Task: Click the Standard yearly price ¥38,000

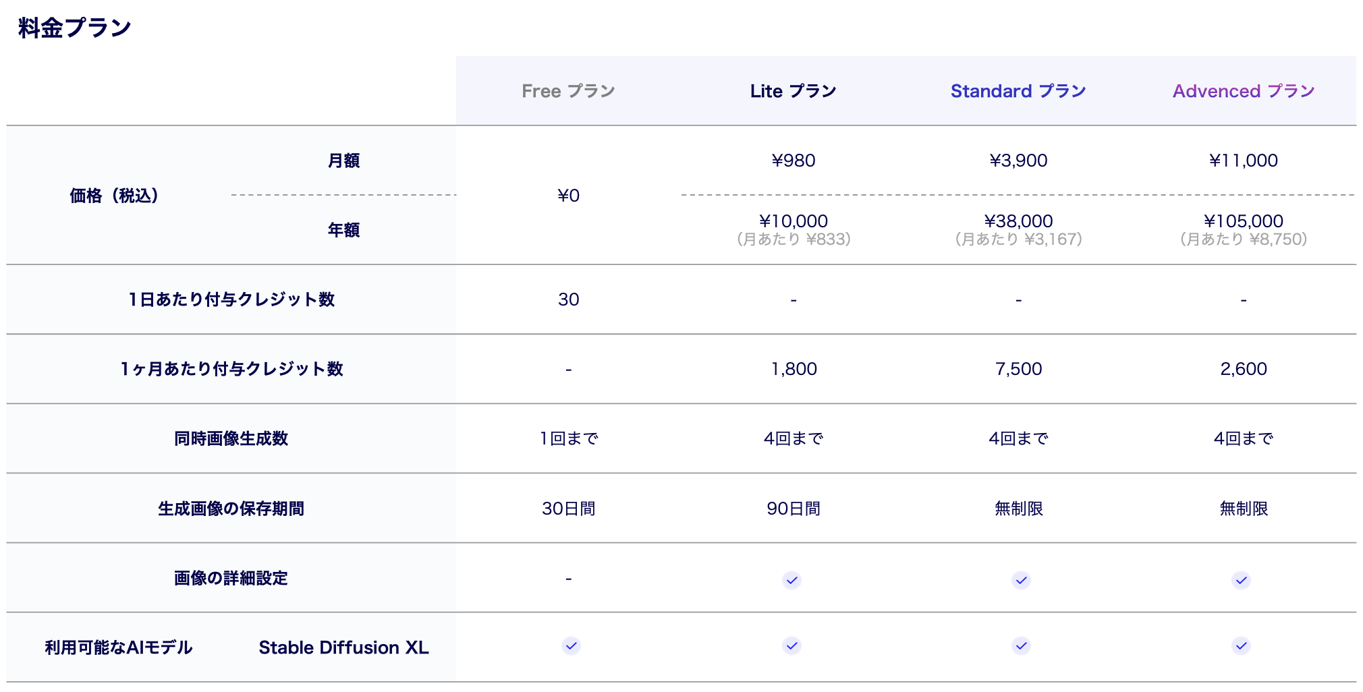Action: [1018, 221]
